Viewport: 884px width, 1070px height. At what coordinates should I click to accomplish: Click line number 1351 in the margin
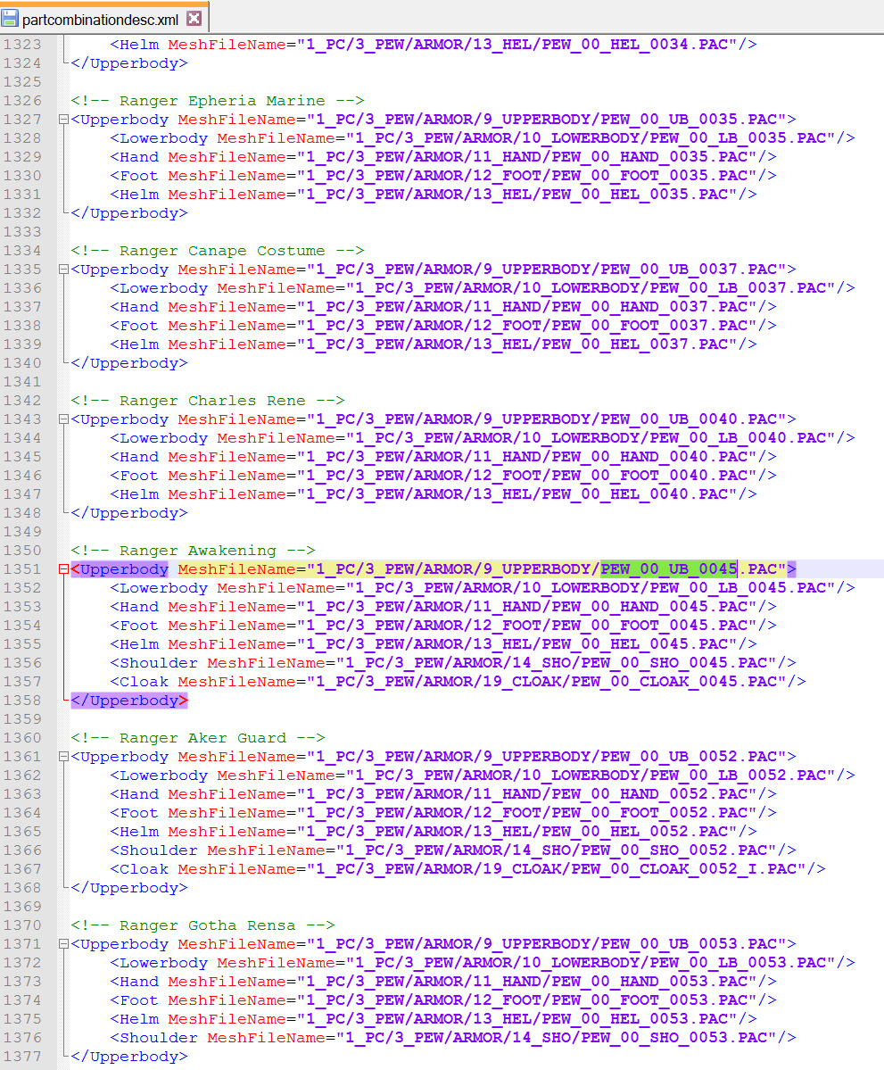(22, 569)
